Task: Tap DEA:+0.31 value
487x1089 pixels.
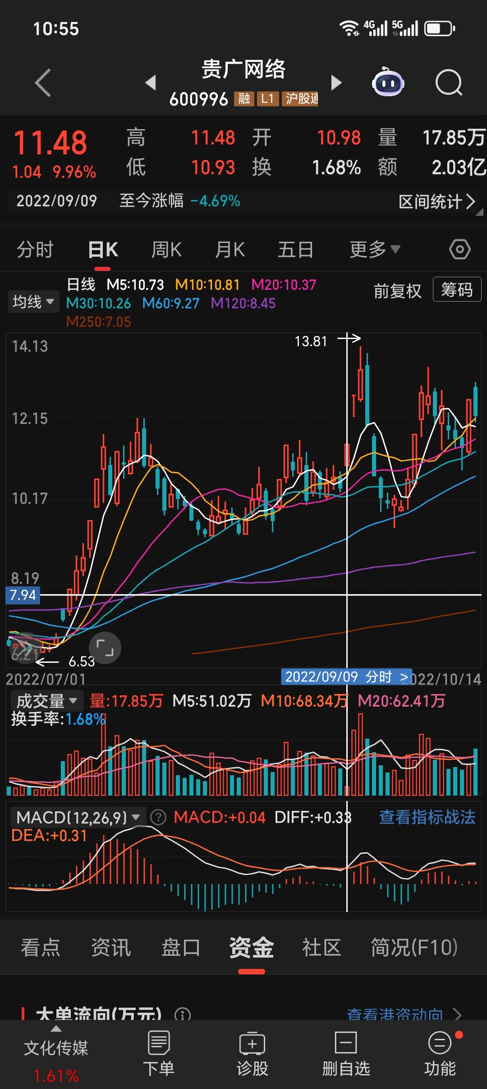Action: click(49, 836)
